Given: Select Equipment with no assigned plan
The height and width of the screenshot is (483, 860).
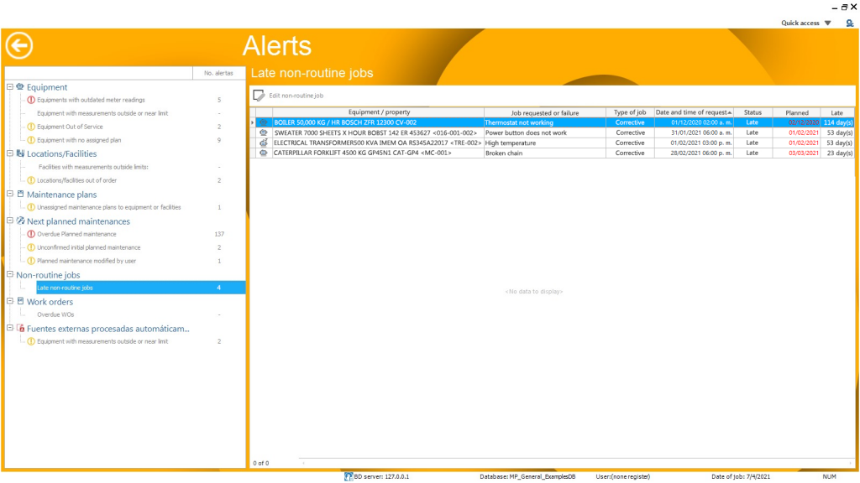Looking at the screenshot, I should pos(79,140).
